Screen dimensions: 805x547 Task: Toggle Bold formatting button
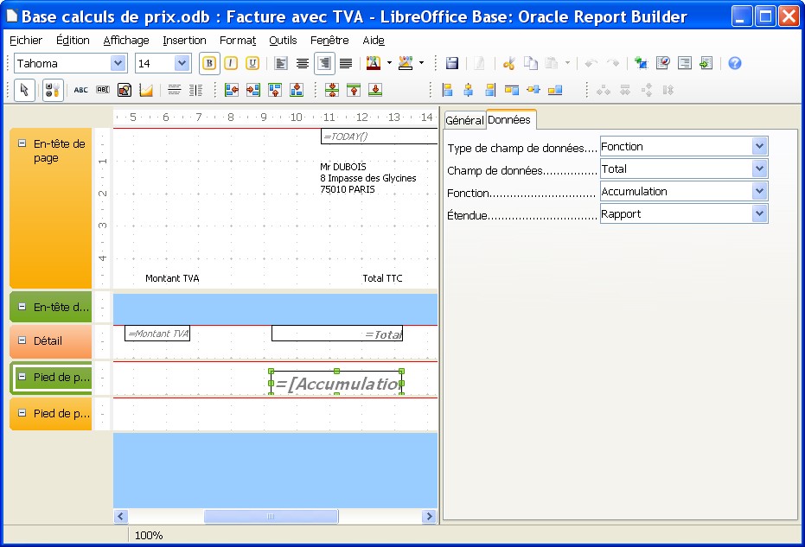pos(208,63)
